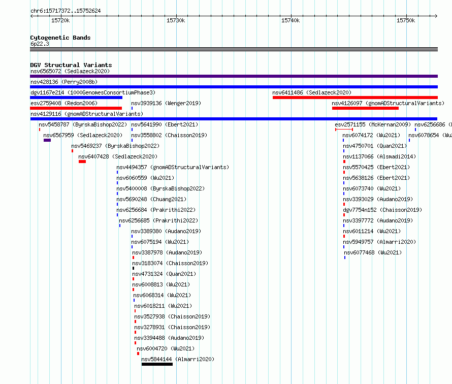This screenshot has height=384, width=452.
Task: Click nsv5638126 (Ebert2021) label
Action: click(376, 178)
